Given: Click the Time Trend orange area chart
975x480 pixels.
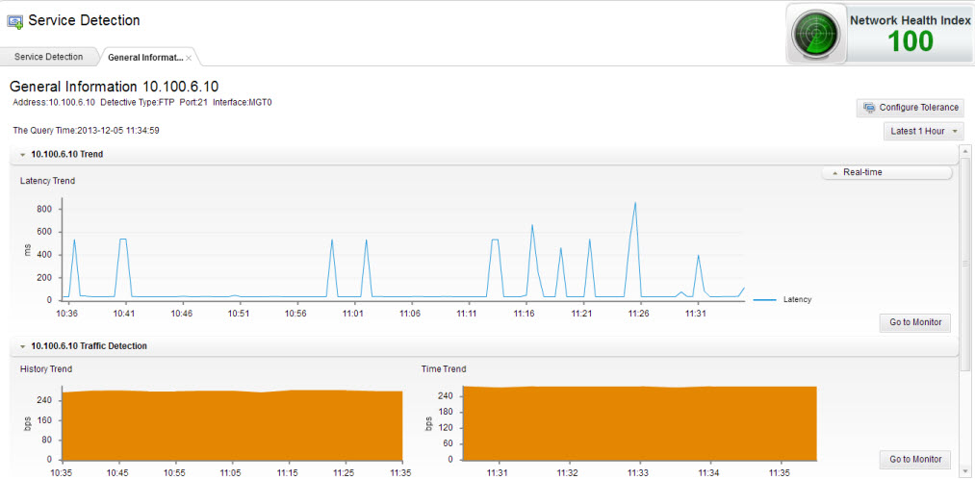Looking at the screenshot, I should [640, 423].
